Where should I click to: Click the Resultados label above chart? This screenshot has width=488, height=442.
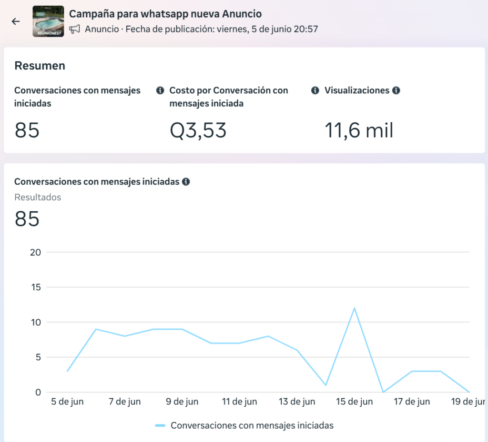pyautogui.click(x=38, y=197)
